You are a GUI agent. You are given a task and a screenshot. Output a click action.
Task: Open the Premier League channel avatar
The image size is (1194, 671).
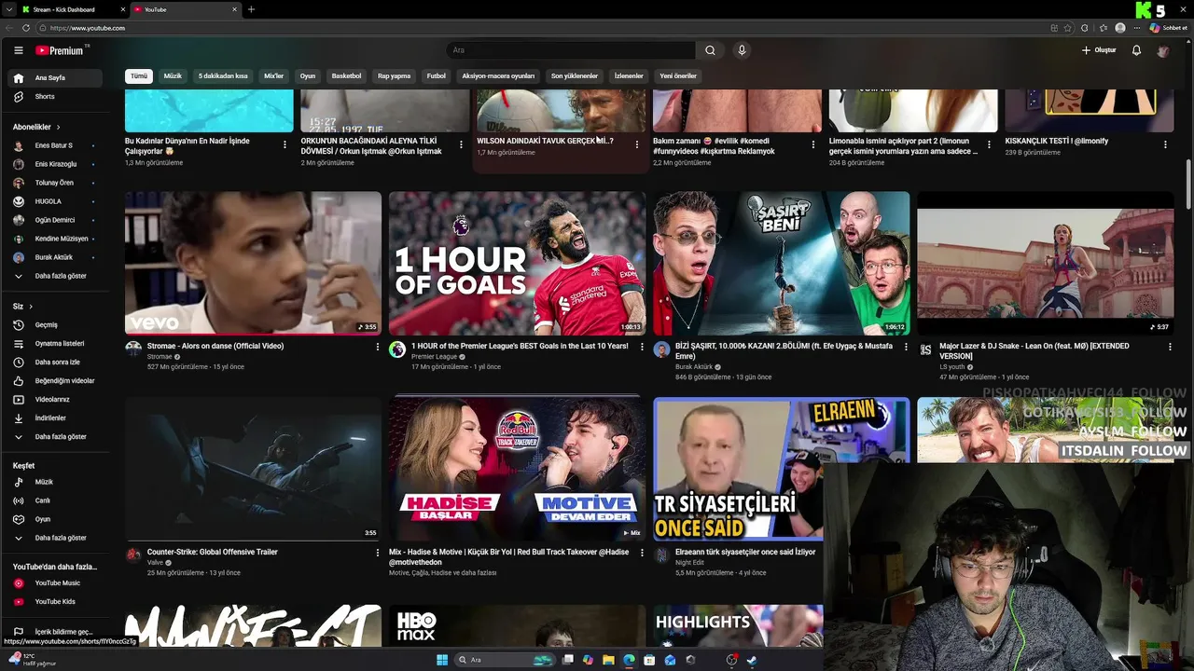click(x=397, y=349)
